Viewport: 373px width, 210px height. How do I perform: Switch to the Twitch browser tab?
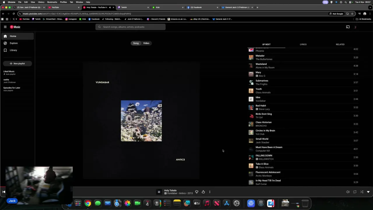pyautogui.click(x=133, y=7)
